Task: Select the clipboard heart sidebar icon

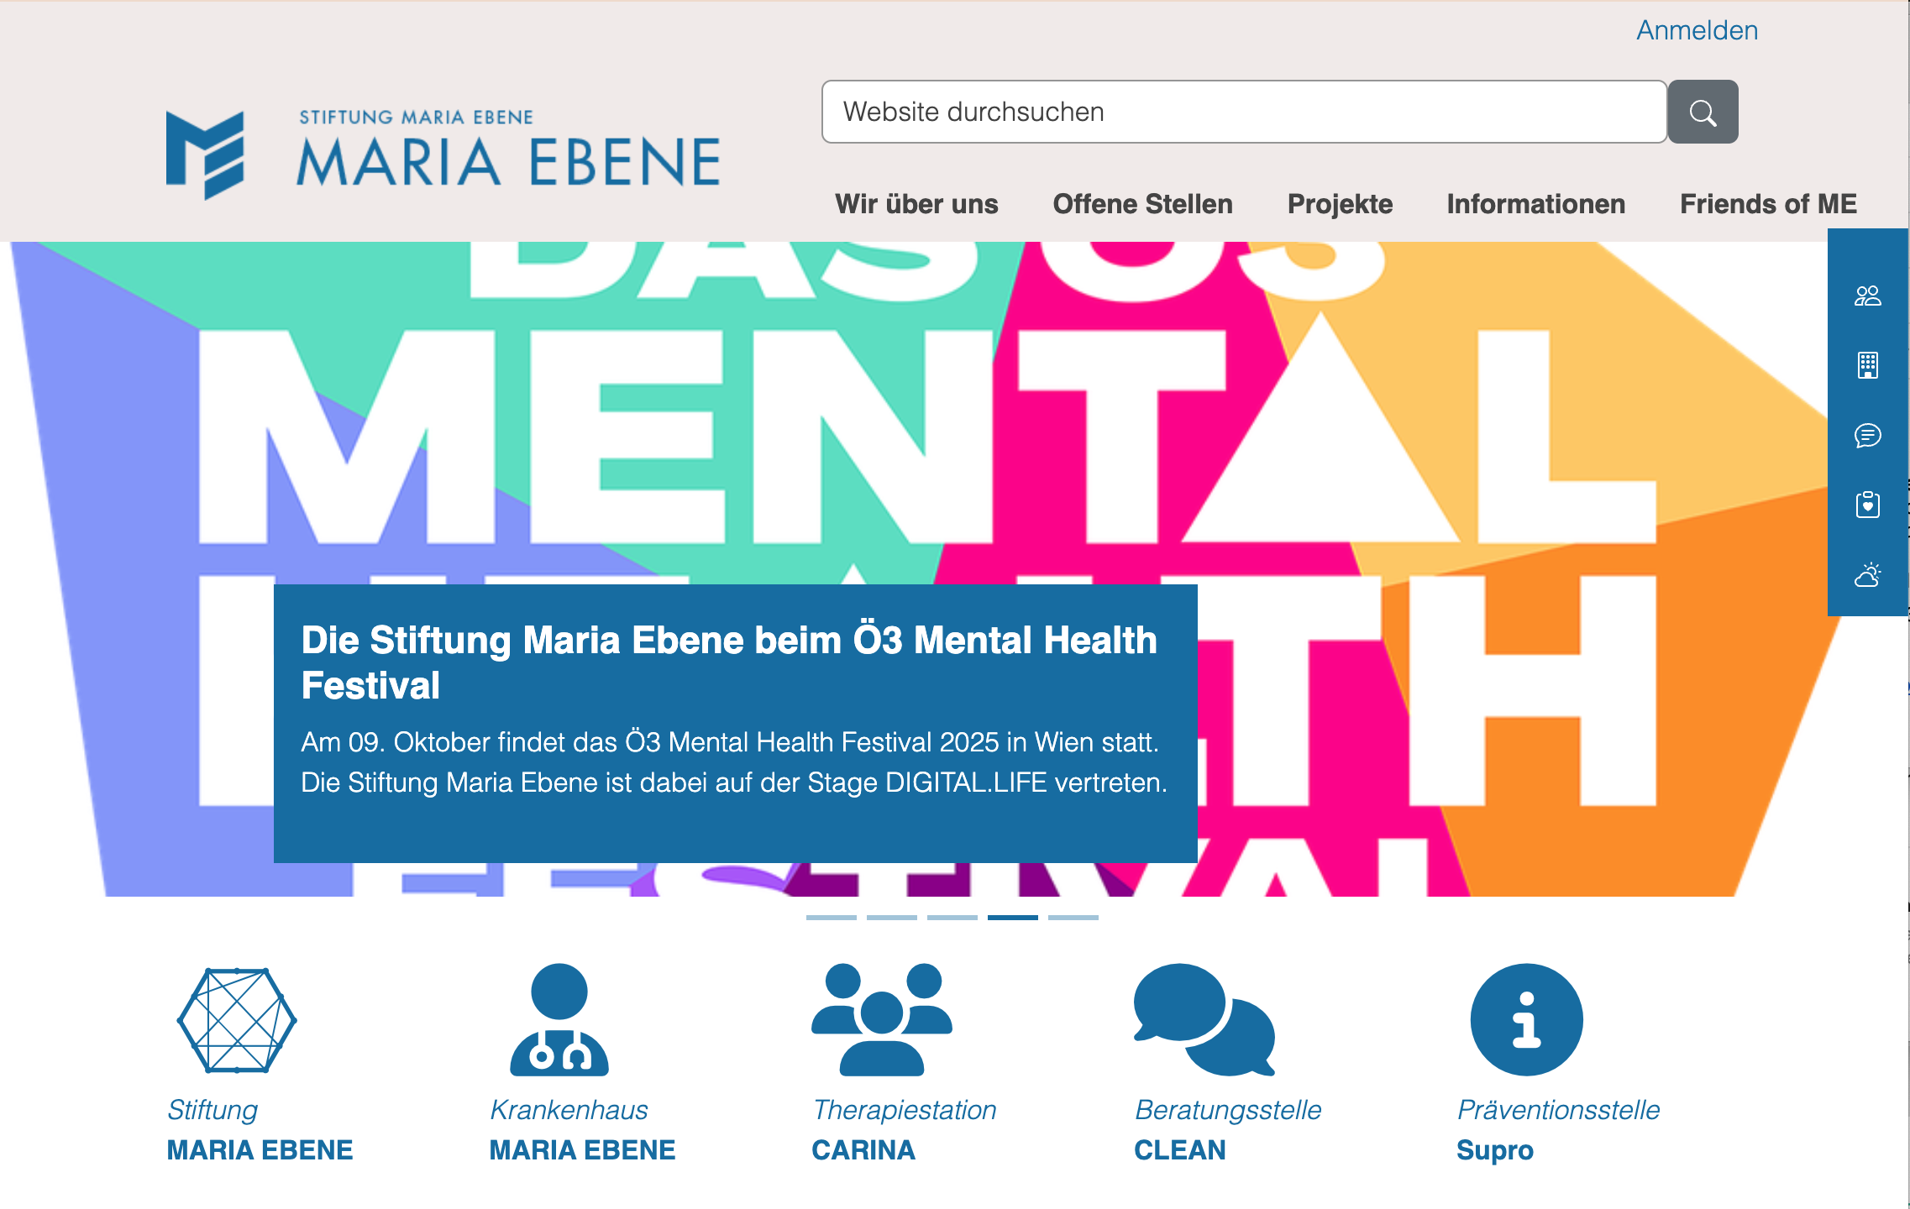Action: (1867, 505)
